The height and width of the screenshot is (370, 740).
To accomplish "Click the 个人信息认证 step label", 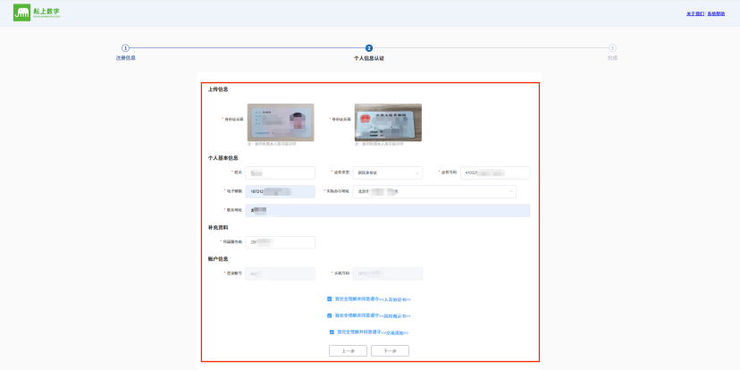I will (x=369, y=58).
